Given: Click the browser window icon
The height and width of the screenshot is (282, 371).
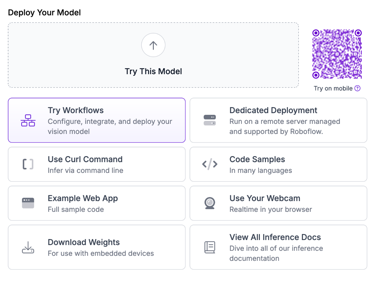Looking at the screenshot, I should click(x=28, y=203).
